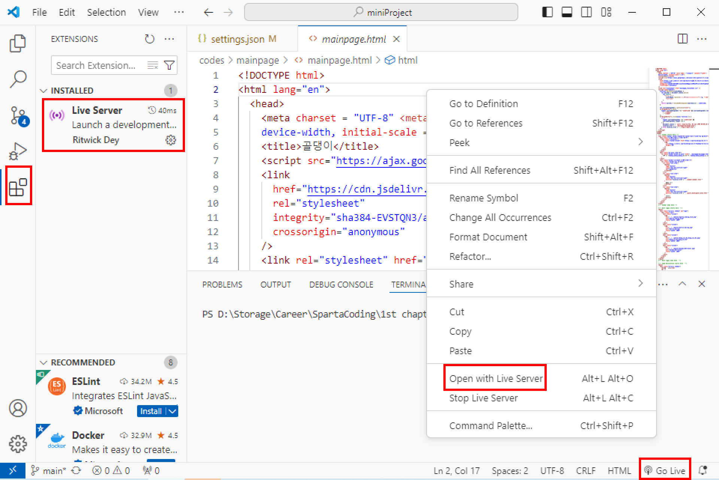This screenshot has width=719, height=480.
Task: Open the Extensions view icon
Action: point(18,187)
